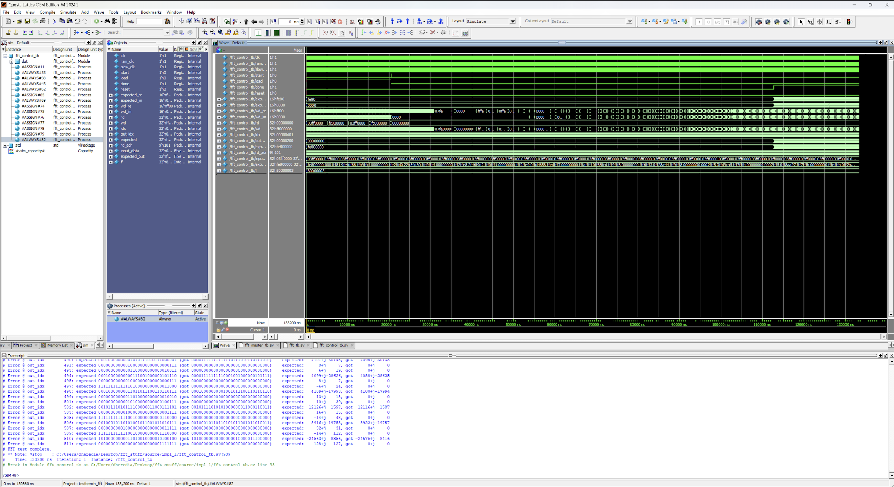Select the #ALWAYS#82 process in Processes panel
This screenshot has height=487, width=894.
133,319
